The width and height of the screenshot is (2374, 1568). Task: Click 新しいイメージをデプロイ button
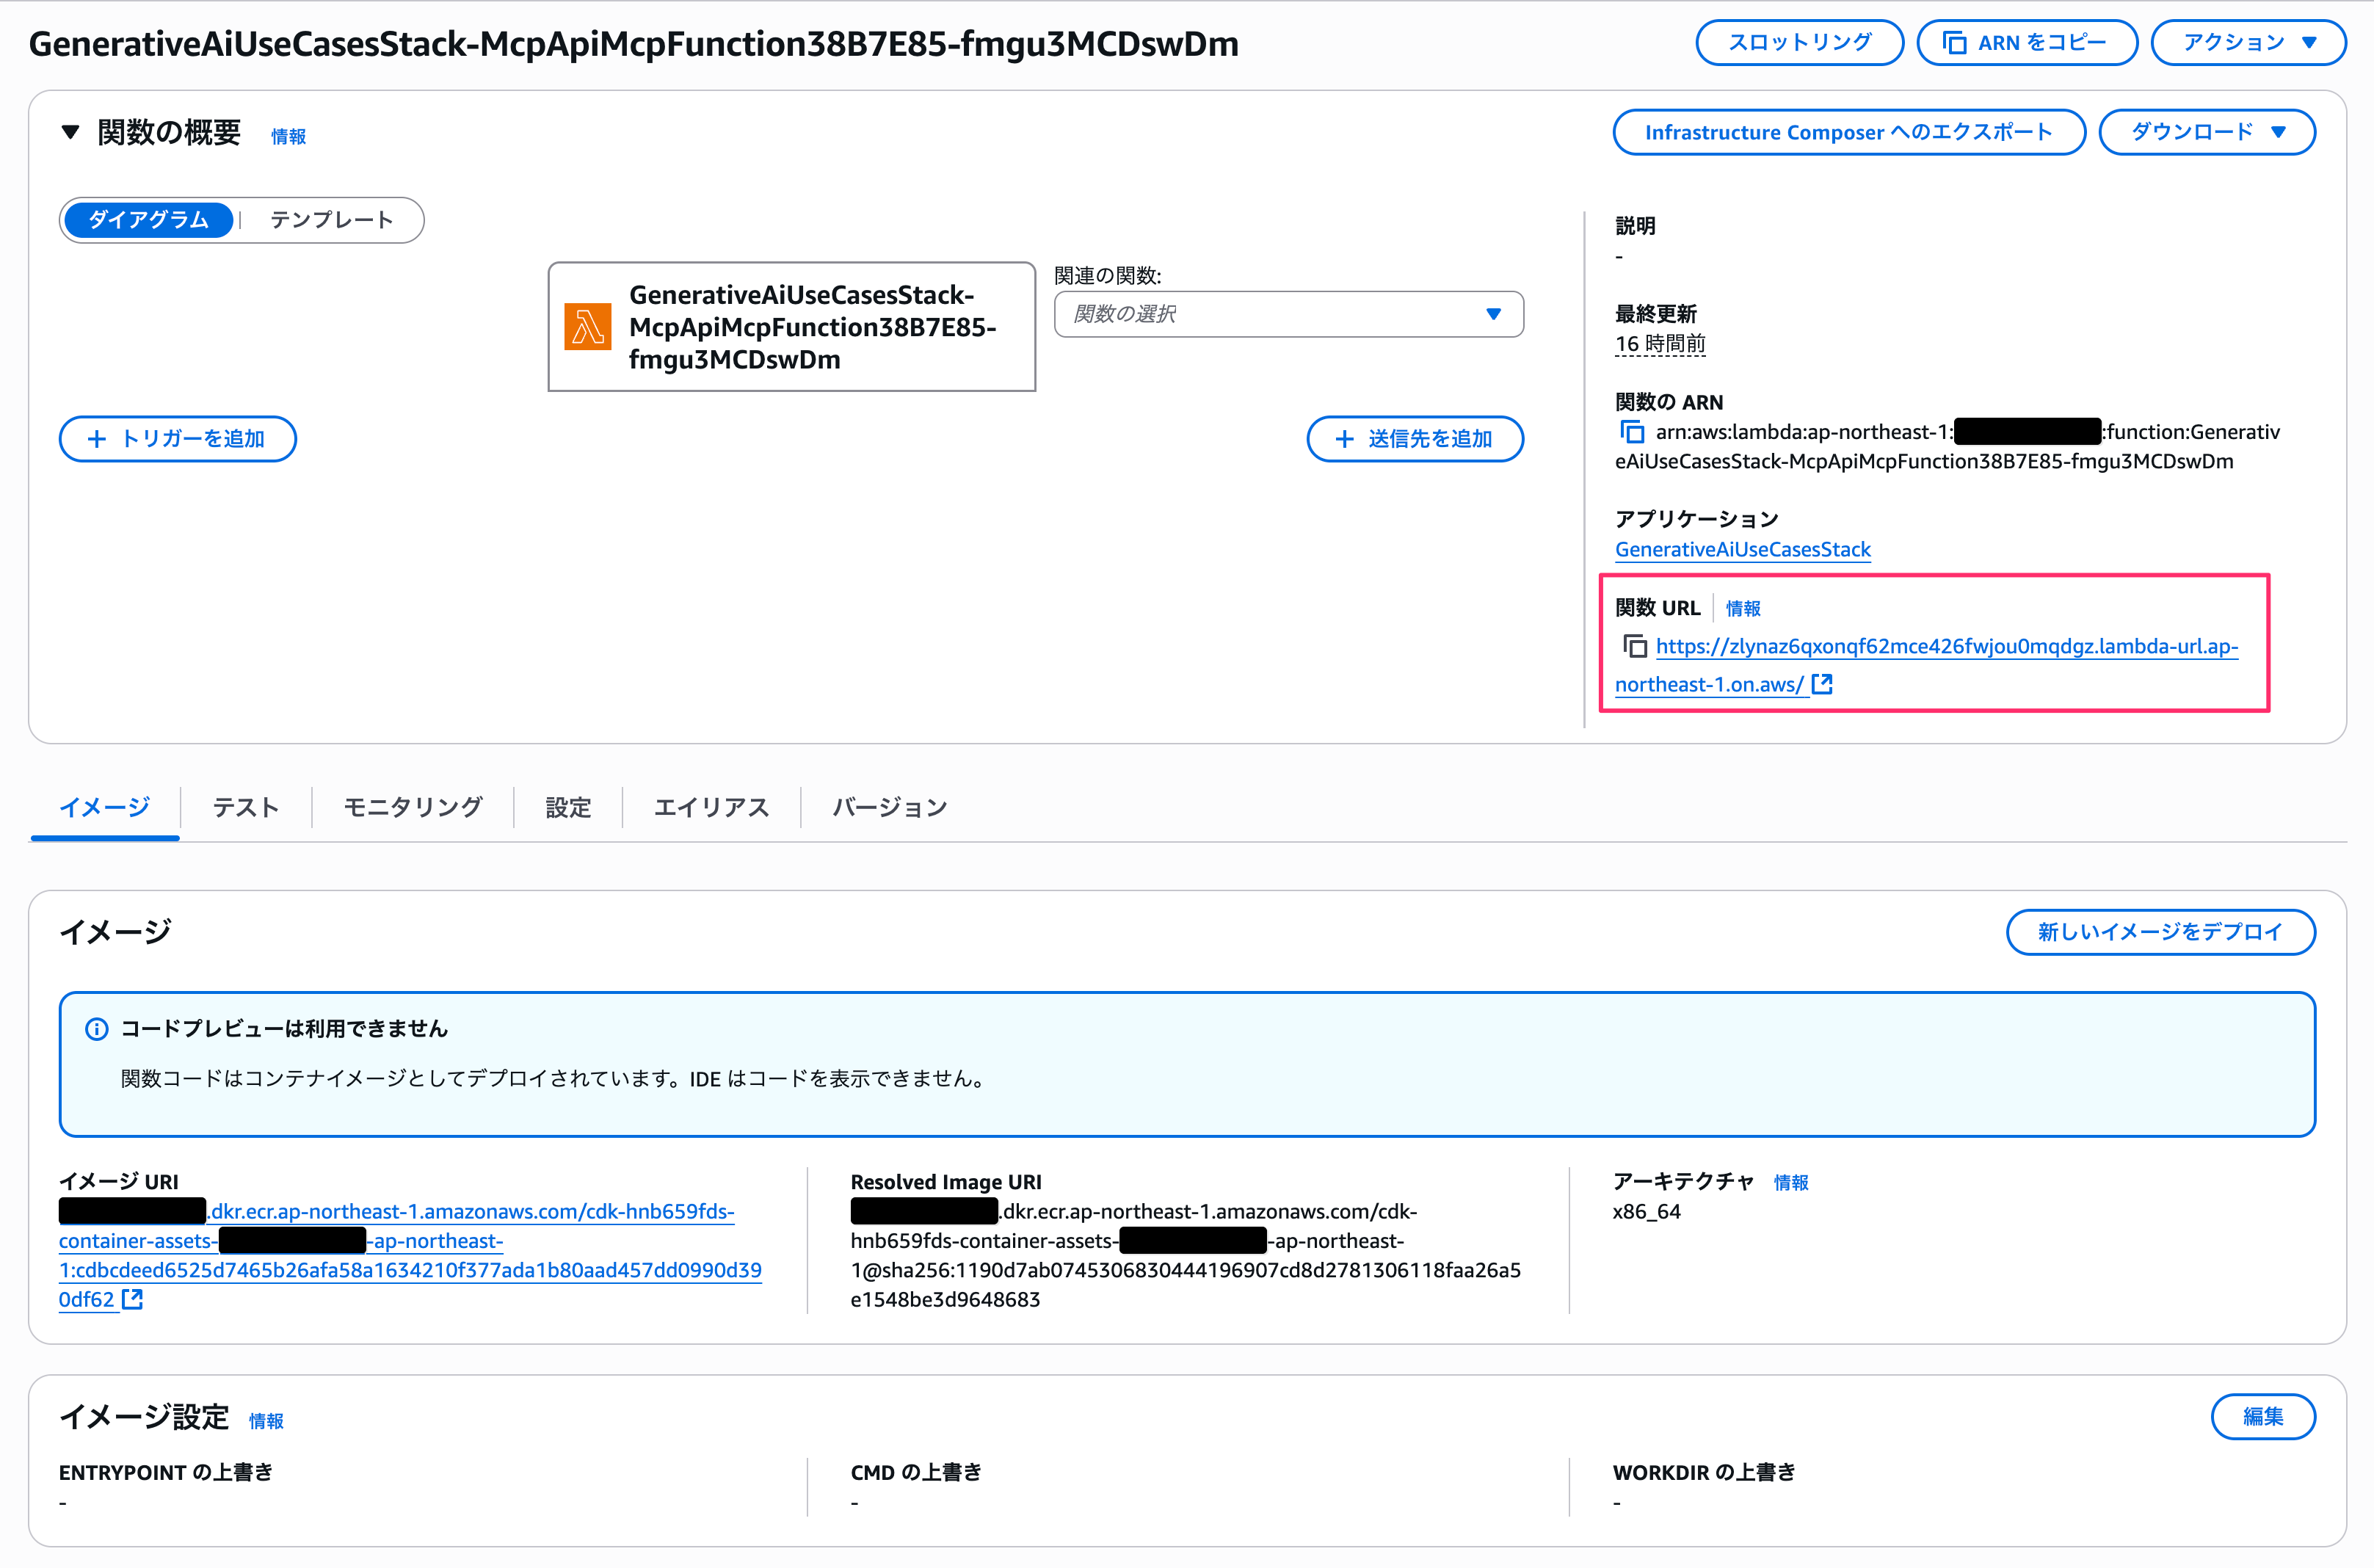2160,932
